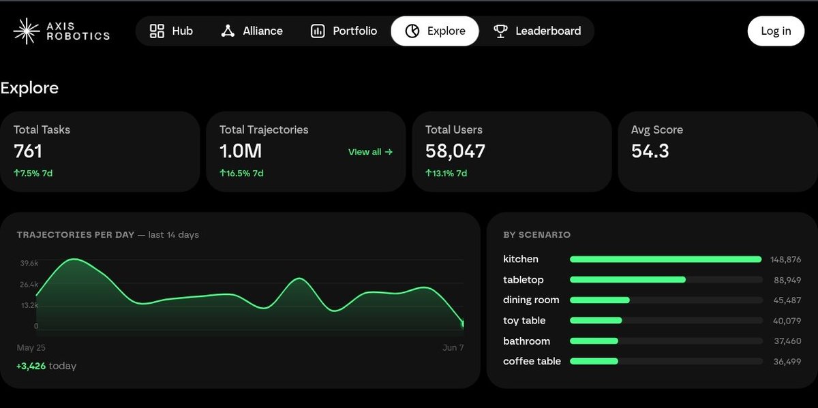
Task: Click the BY SCENARIO panel title
Action: pos(537,235)
